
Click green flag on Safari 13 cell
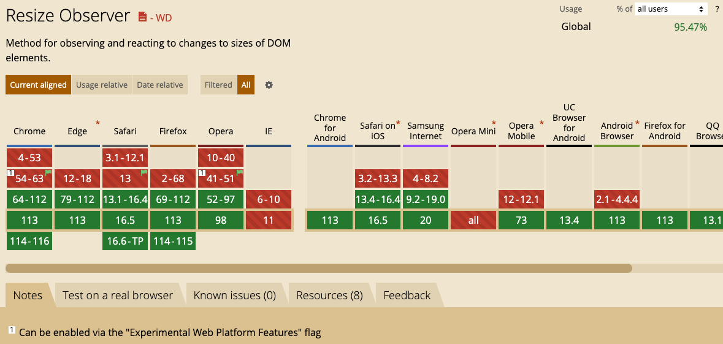coord(144,172)
